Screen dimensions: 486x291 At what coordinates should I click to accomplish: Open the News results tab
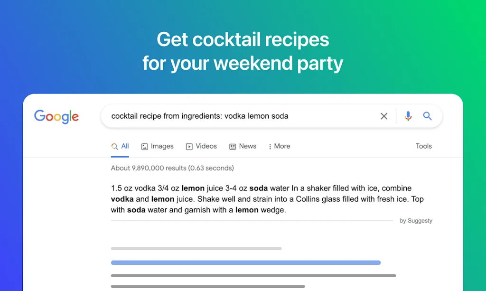pyautogui.click(x=247, y=146)
